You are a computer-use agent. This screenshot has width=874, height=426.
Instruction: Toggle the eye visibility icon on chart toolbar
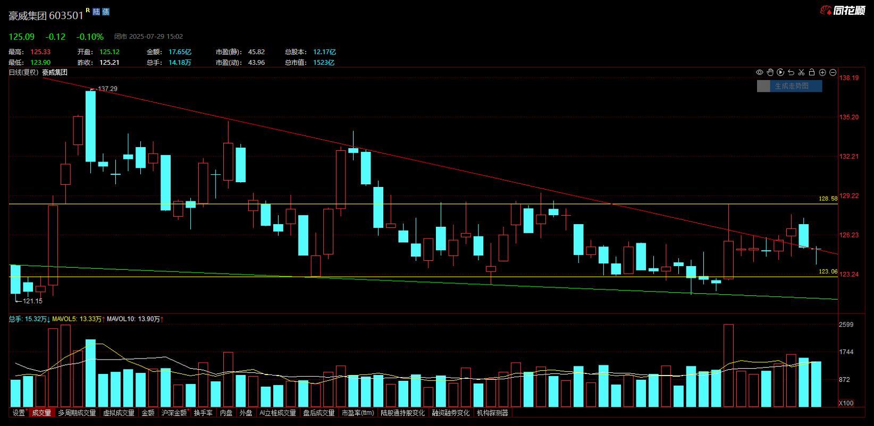[759, 72]
